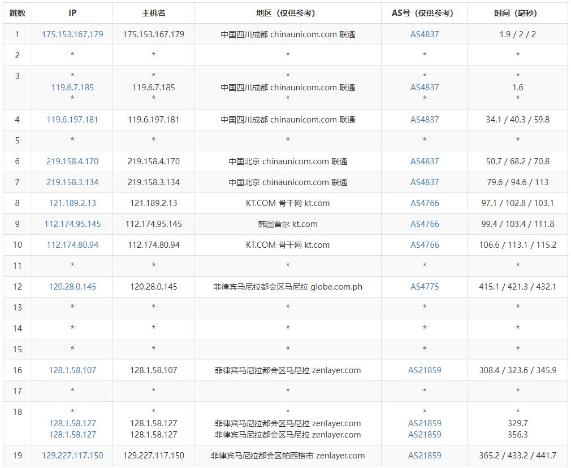Click time value 365.2 / 433.2 / 441.7

(517, 455)
